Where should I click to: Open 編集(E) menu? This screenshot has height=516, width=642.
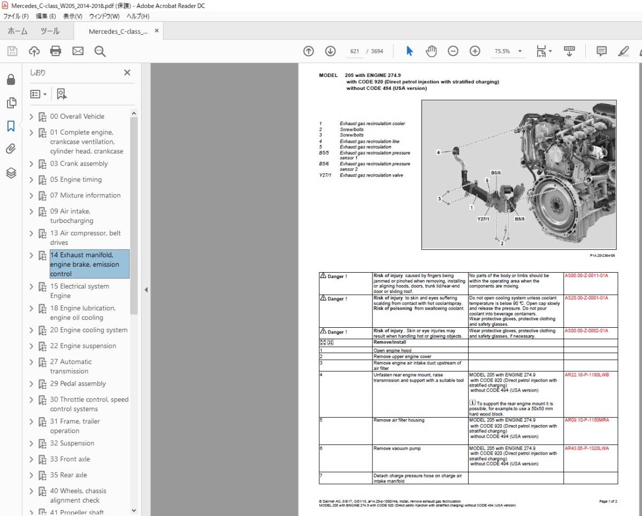46,16
